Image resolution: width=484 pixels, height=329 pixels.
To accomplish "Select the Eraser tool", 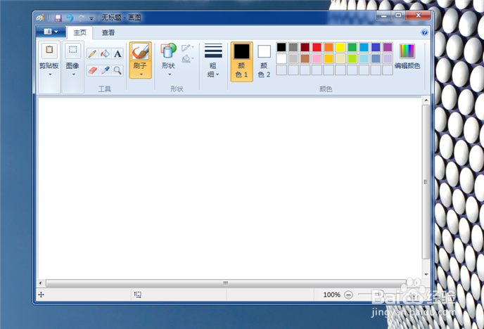I will point(92,70).
